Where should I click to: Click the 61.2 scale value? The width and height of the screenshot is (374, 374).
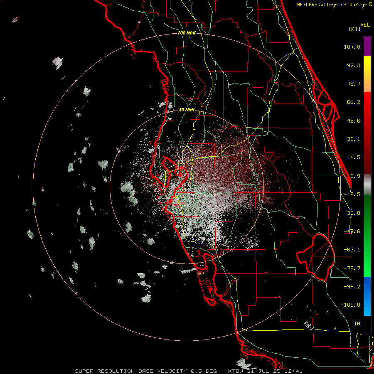coord(354,102)
